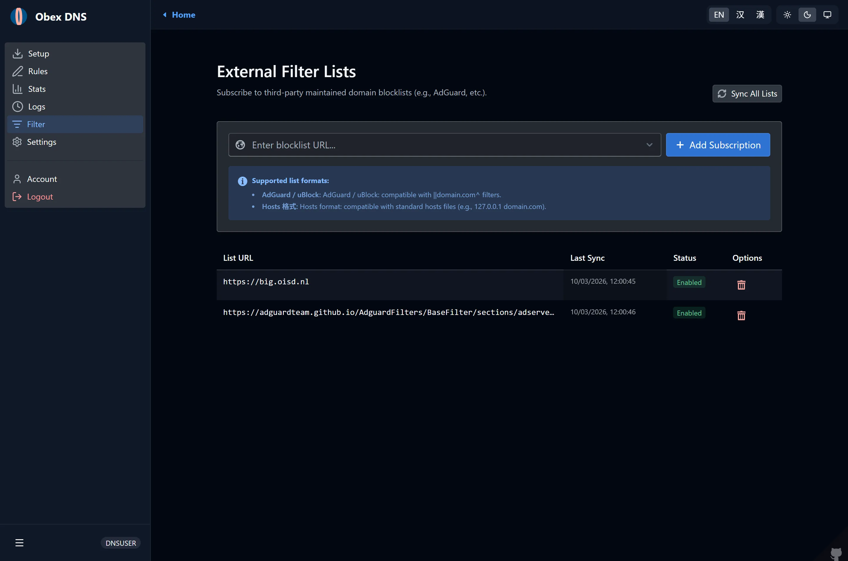
Task: Open the Account page
Action: tap(75, 179)
